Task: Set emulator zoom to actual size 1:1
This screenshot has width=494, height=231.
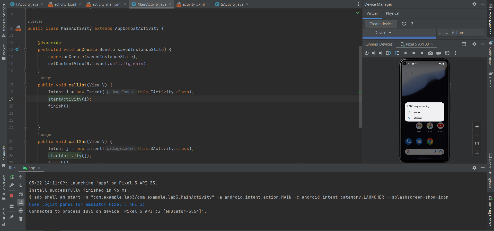Action: pyautogui.click(x=477, y=143)
